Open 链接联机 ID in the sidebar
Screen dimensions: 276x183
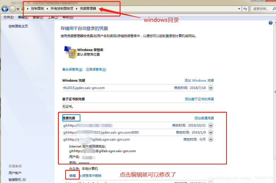[x=17, y=180]
